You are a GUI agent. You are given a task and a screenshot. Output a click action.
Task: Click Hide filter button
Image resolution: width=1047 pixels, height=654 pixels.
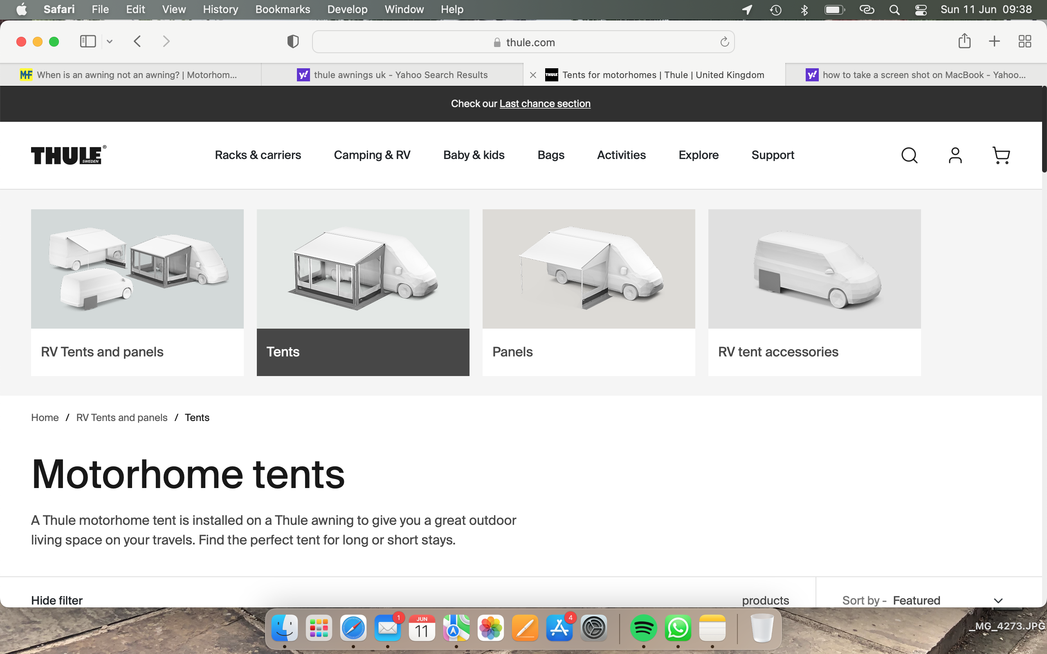pos(57,600)
